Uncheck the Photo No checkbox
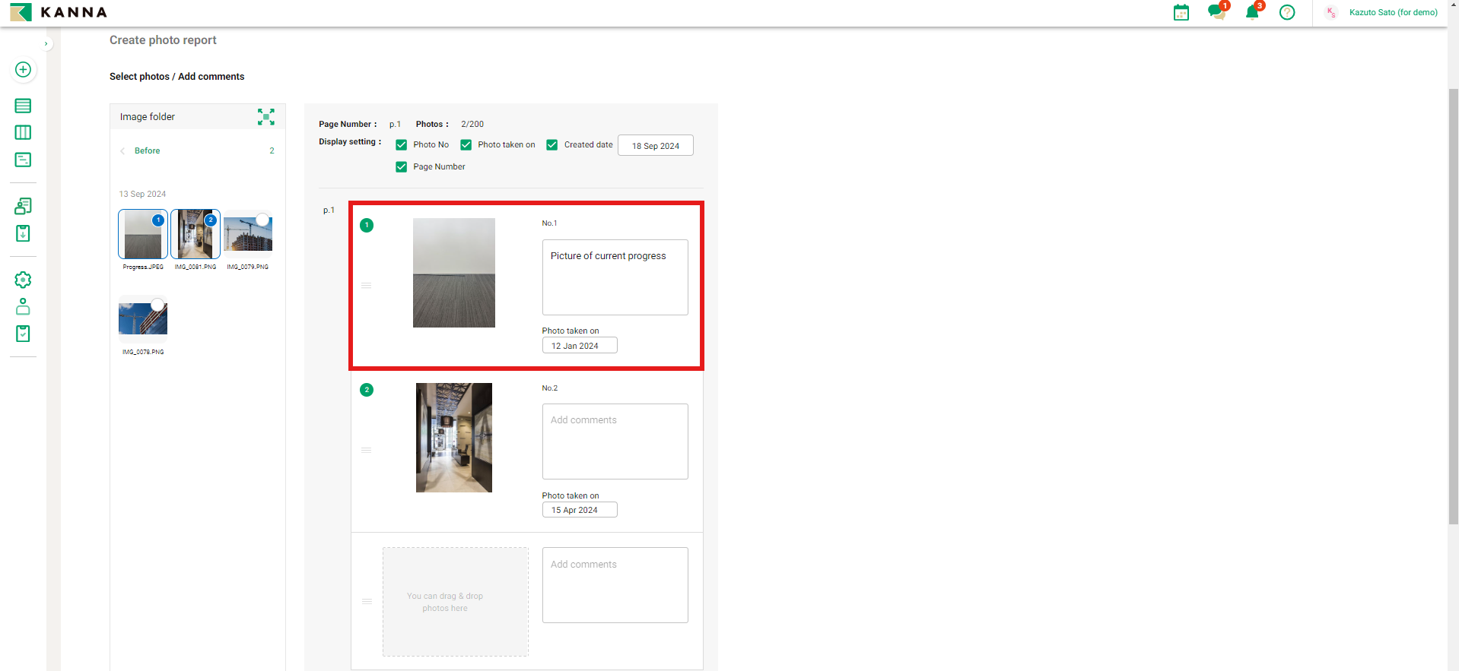 pyautogui.click(x=402, y=145)
